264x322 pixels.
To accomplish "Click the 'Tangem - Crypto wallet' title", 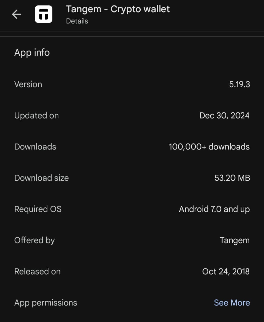I will tap(118, 9).
